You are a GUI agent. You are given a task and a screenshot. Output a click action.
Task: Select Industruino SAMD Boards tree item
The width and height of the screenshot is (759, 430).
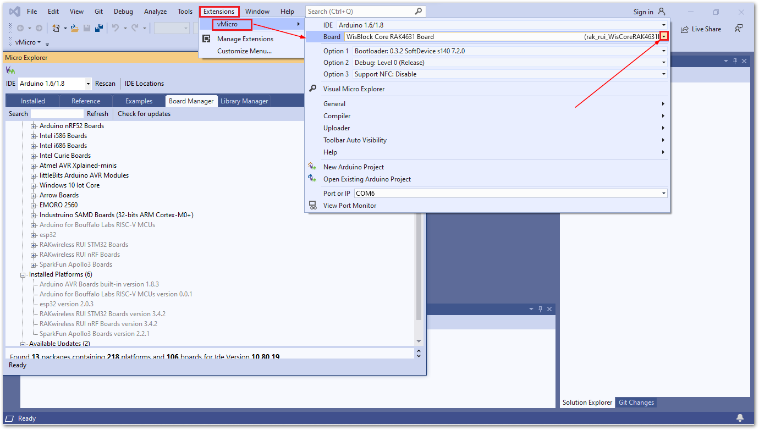coord(117,215)
